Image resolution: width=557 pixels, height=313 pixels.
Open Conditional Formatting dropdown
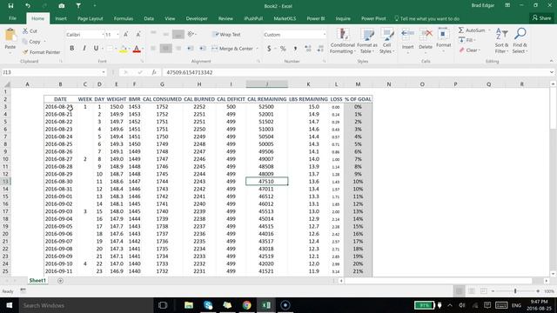point(342,41)
